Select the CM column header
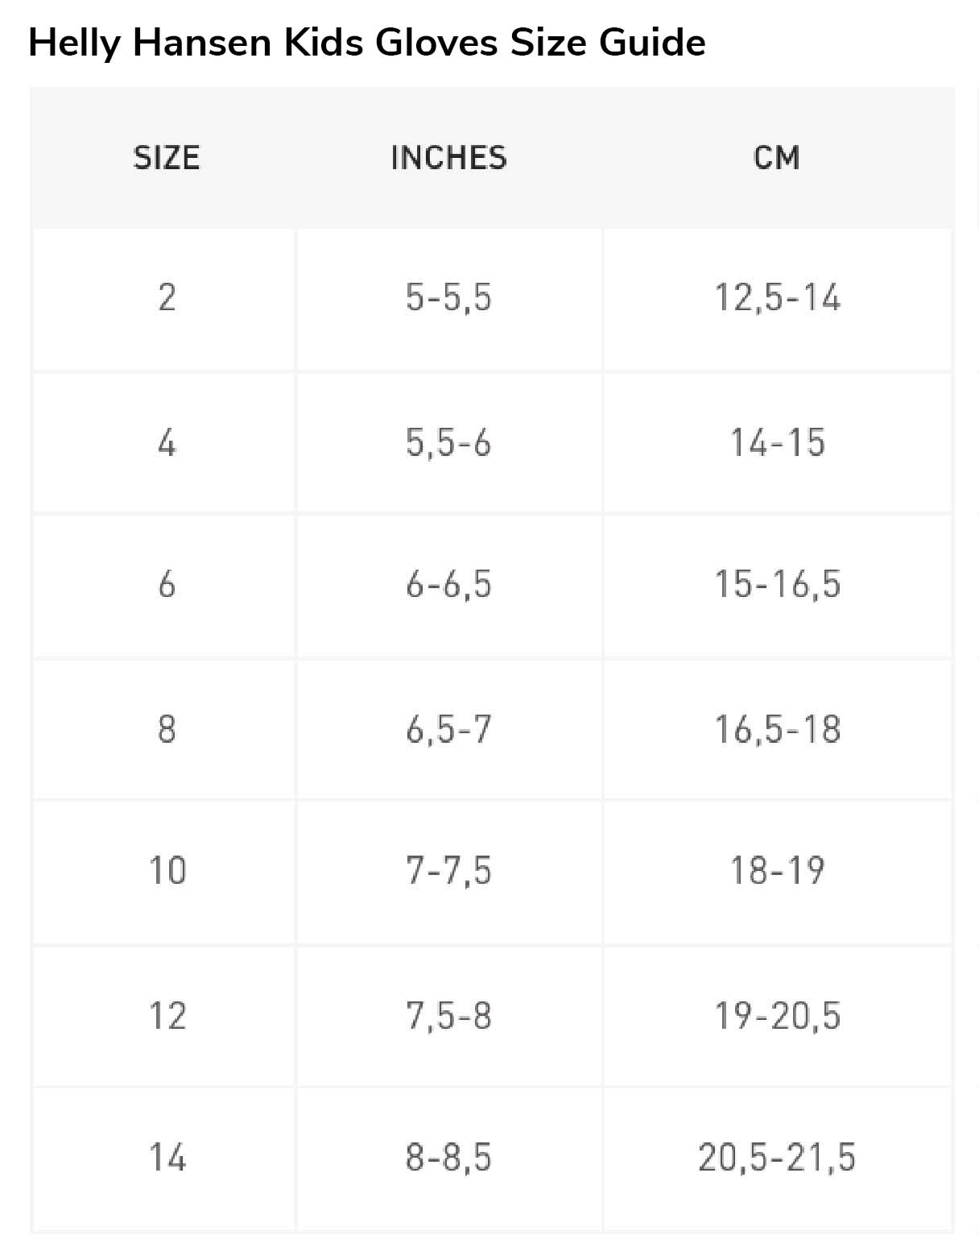The width and height of the screenshot is (979, 1260). coord(778,158)
